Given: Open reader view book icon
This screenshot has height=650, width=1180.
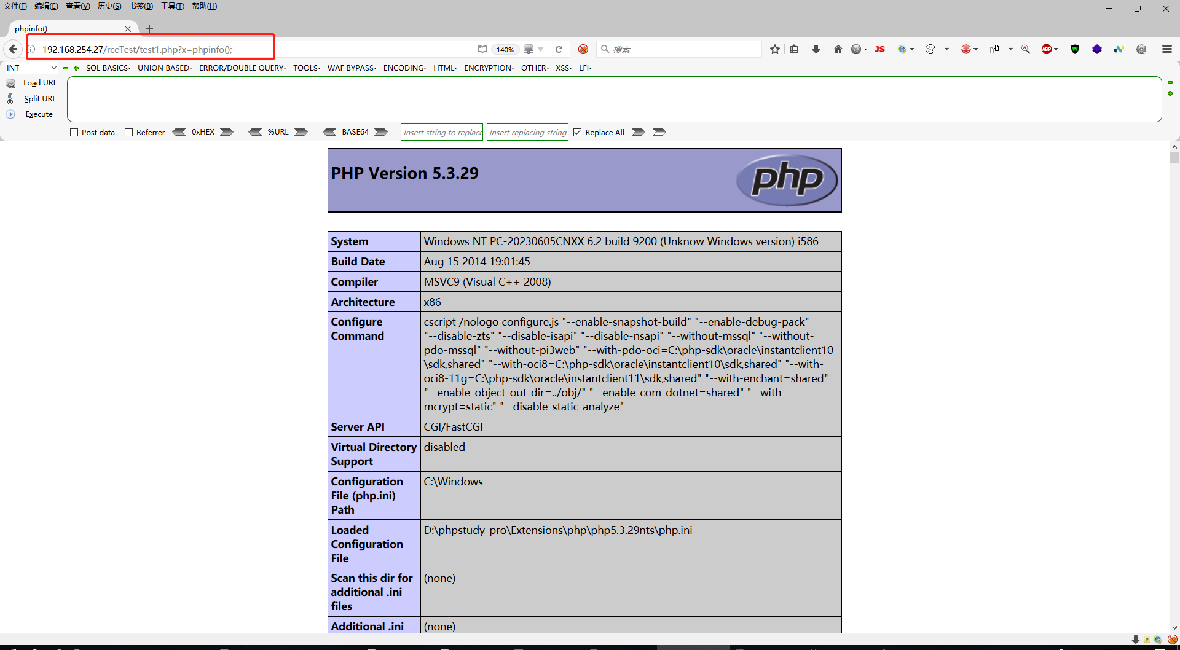Looking at the screenshot, I should pyautogui.click(x=482, y=49).
